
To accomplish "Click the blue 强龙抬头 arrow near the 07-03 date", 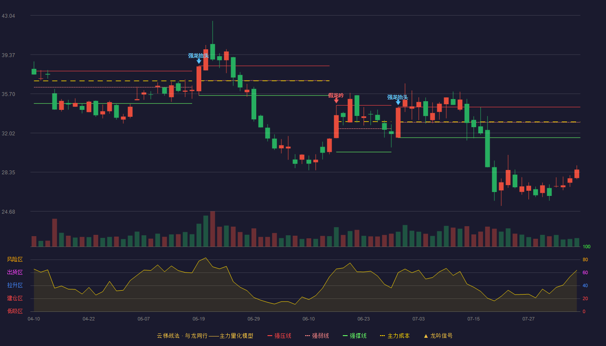I will pos(398,103).
